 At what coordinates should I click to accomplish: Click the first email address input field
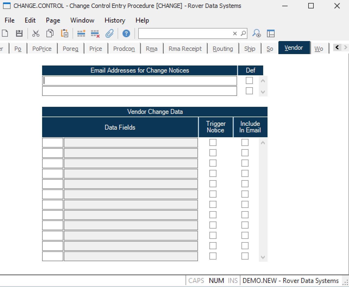(x=139, y=81)
